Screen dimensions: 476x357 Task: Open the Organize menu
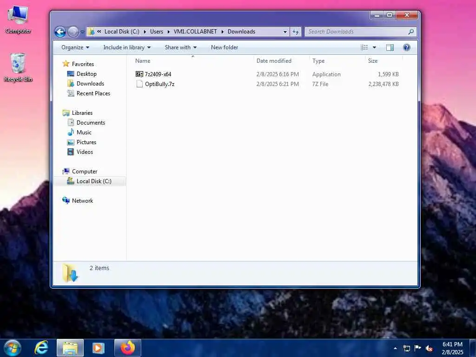tap(75, 47)
